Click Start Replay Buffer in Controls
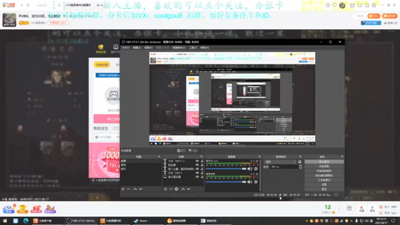Viewport: 400px width, 225px height. [324, 171]
